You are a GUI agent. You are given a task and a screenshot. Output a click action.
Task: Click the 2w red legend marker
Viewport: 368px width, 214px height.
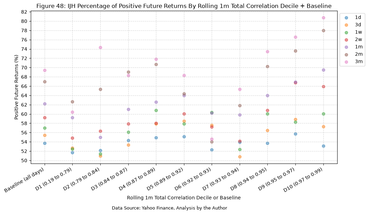346,40
